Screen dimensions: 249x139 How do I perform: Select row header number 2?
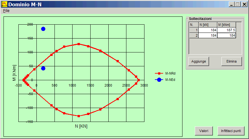(x=194, y=35)
